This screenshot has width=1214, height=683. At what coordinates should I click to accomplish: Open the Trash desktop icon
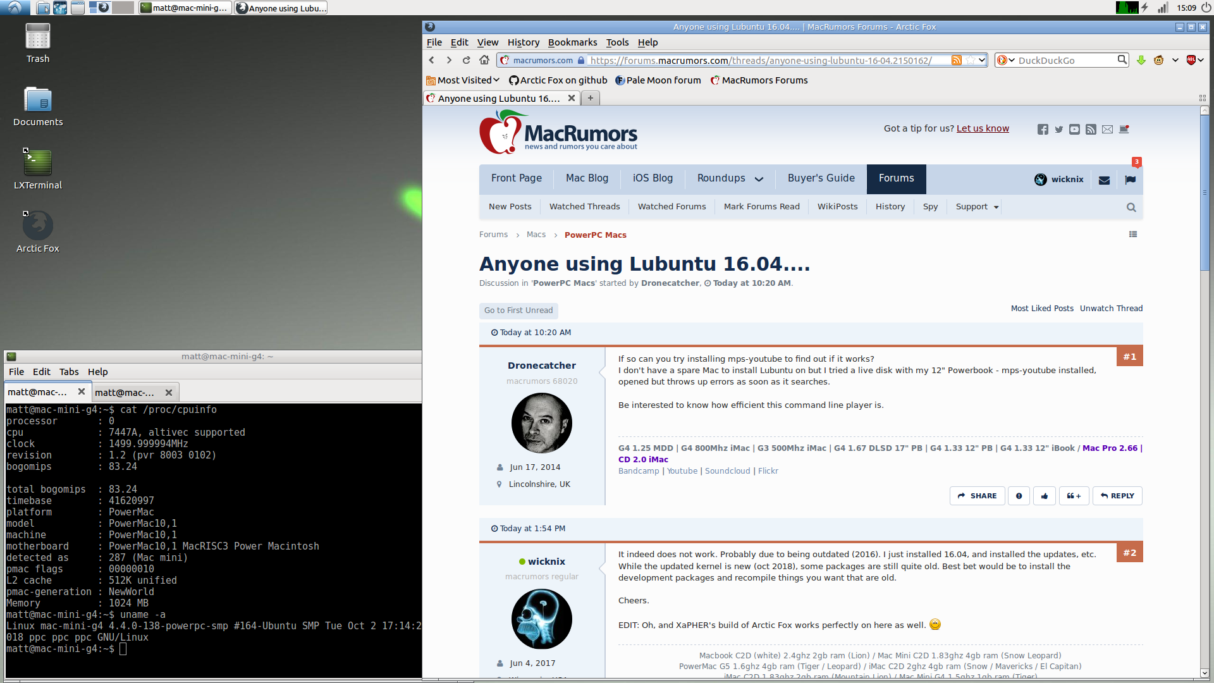(38, 43)
